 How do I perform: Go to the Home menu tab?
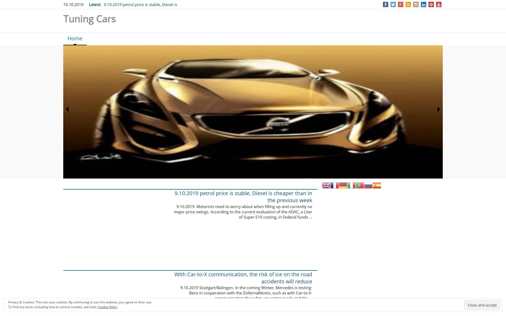click(x=75, y=38)
